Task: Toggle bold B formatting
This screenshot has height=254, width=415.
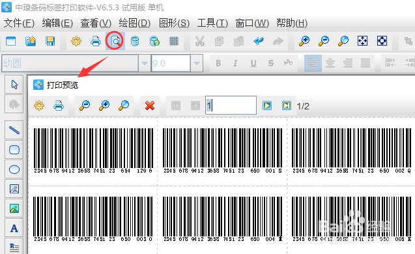Action: click(218, 63)
